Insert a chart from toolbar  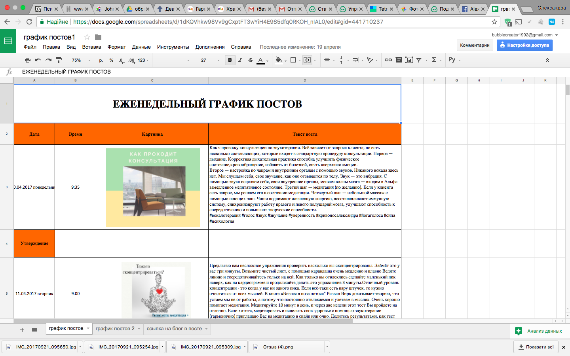tap(409, 60)
